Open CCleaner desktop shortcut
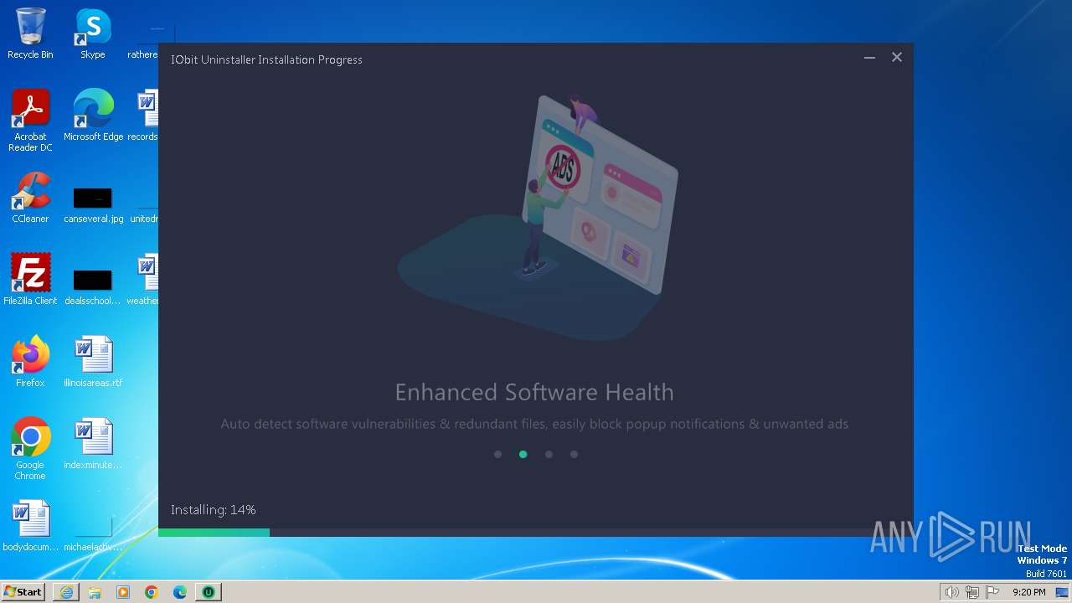Viewport: 1072px width, 603px height. [x=30, y=198]
